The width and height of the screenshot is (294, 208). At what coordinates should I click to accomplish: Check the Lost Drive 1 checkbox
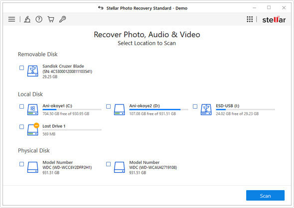pos(22,127)
